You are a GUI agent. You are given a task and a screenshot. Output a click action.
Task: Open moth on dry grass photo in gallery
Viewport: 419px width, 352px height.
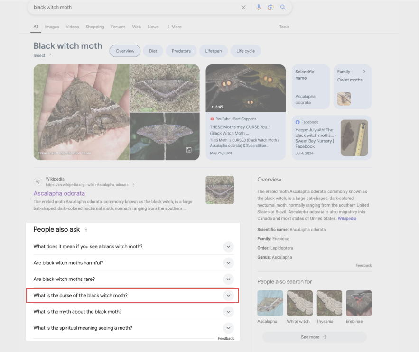click(165, 88)
